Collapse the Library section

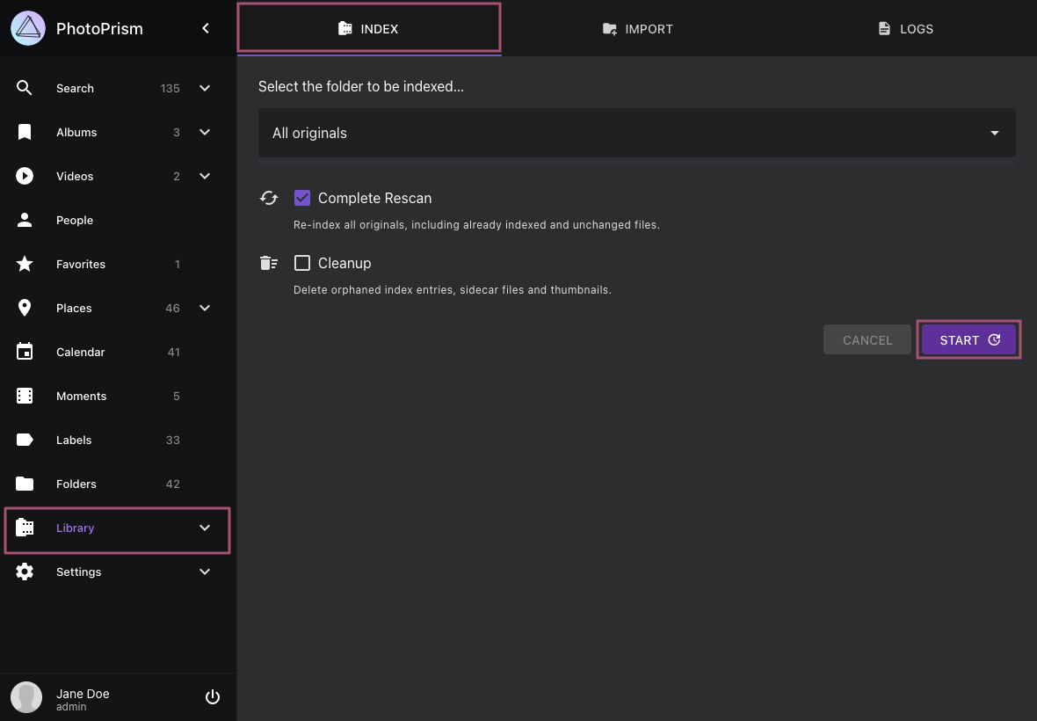pyautogui.click(x=204, y=528)
